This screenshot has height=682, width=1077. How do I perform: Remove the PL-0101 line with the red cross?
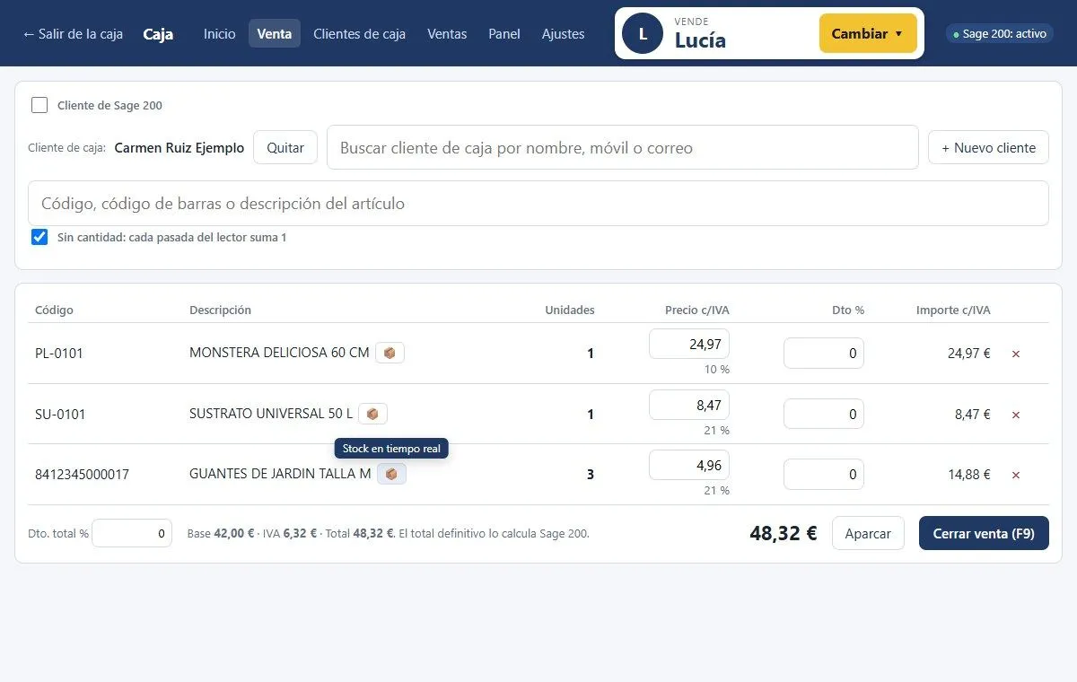pyautogui.click(x=1016, y=354)
